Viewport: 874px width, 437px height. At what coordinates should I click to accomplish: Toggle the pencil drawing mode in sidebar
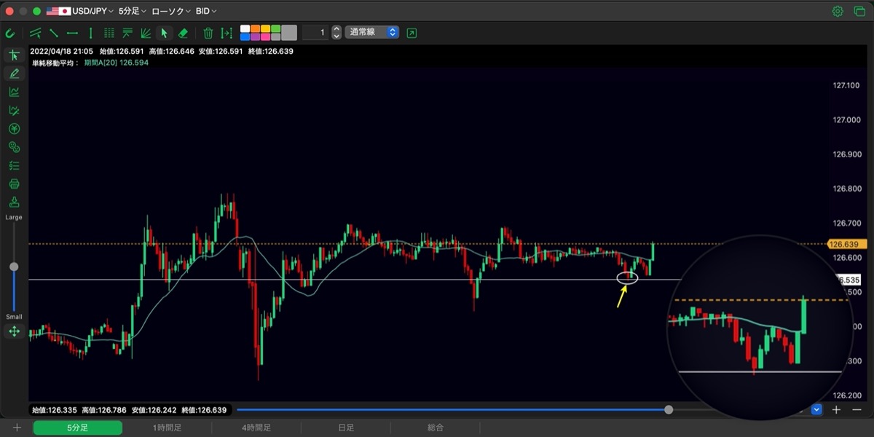[14, 74]
